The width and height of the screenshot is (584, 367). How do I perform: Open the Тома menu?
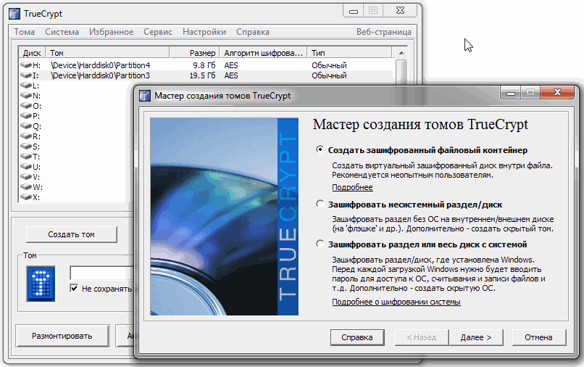tap(24, 32)
